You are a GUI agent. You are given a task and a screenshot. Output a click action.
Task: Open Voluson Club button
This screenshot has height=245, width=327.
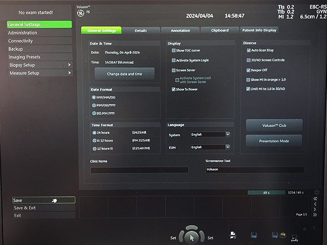click(274, 126)
